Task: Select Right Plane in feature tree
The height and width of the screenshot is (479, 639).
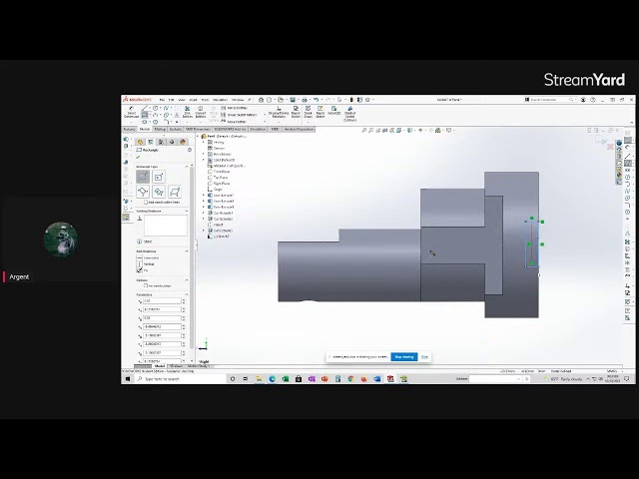Action: (222, 184)
